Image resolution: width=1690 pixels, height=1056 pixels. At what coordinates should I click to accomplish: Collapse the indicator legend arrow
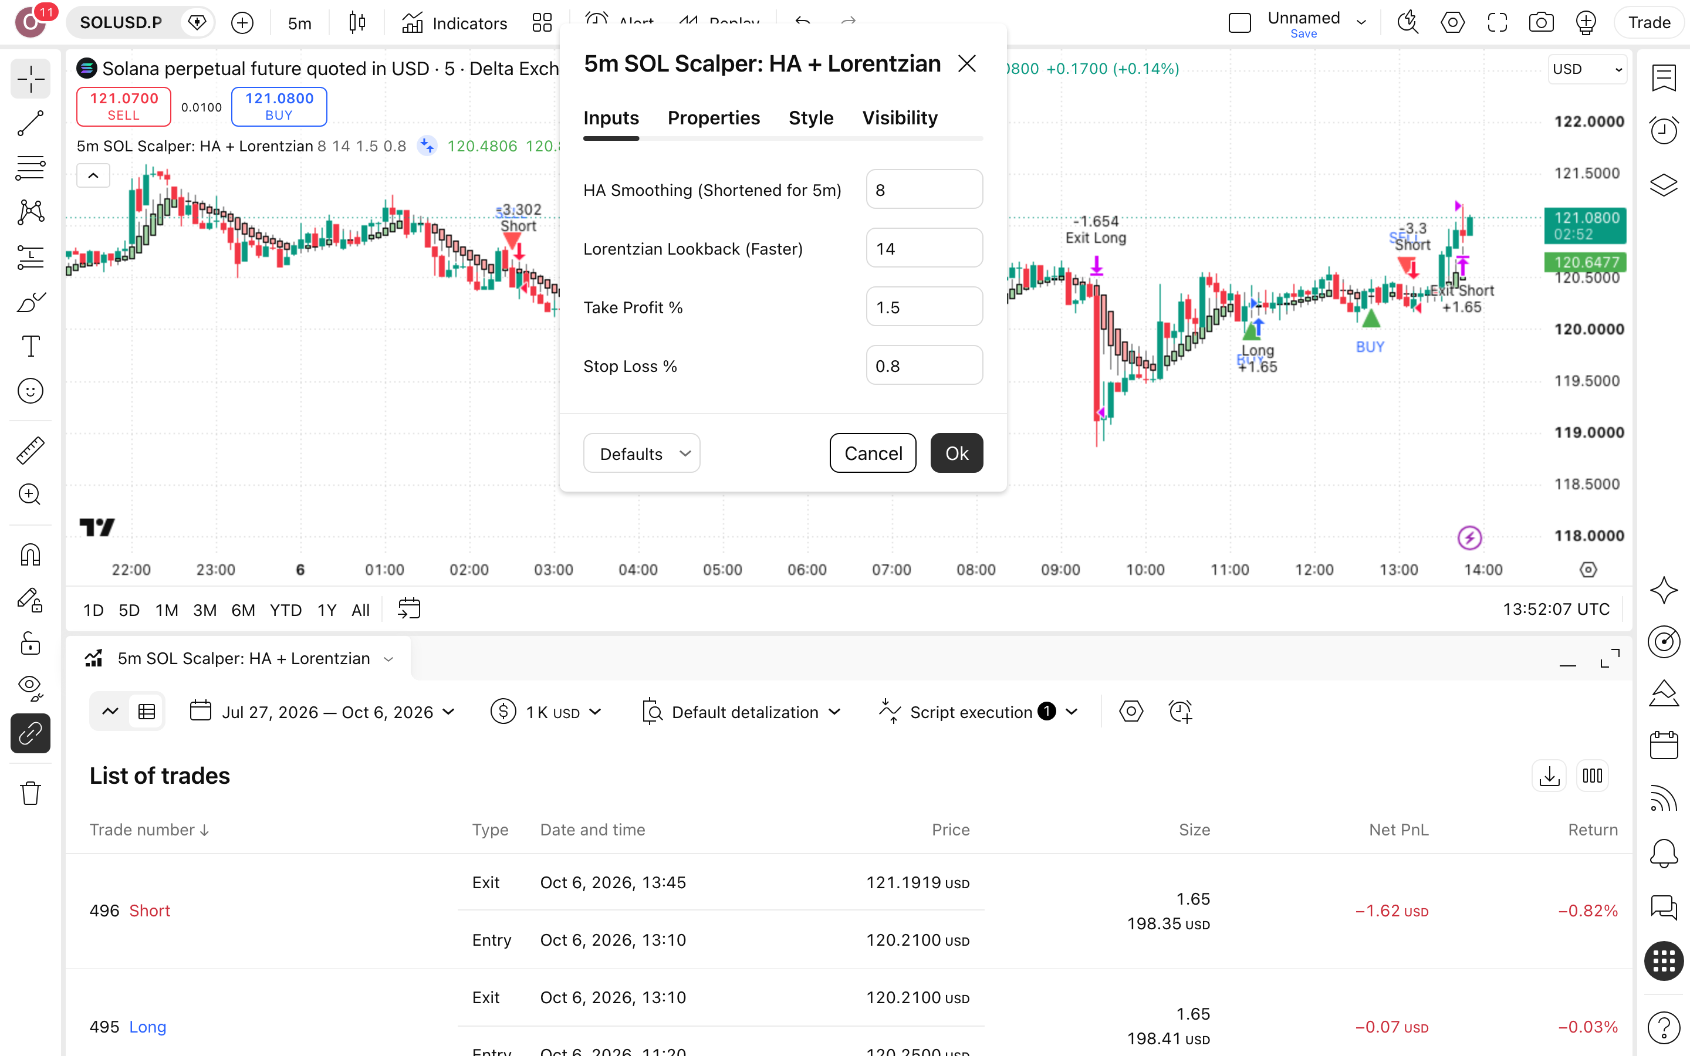pos(93,176)
